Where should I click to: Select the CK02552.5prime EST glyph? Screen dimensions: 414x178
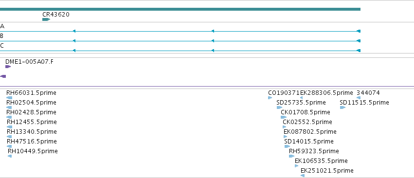(x=285, y=127)
